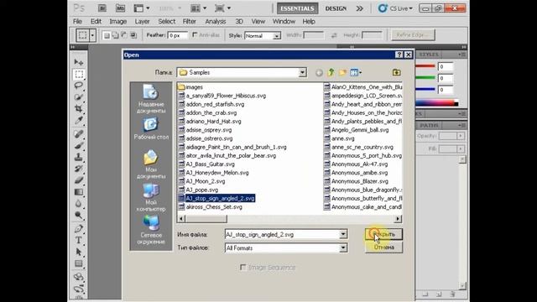The image size is (537, 302).
Task: Create a new folder in dialog
Action: (342, 72)
